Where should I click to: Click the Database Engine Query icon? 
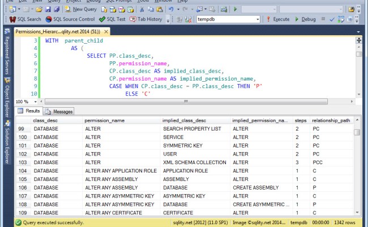[104, 10]
